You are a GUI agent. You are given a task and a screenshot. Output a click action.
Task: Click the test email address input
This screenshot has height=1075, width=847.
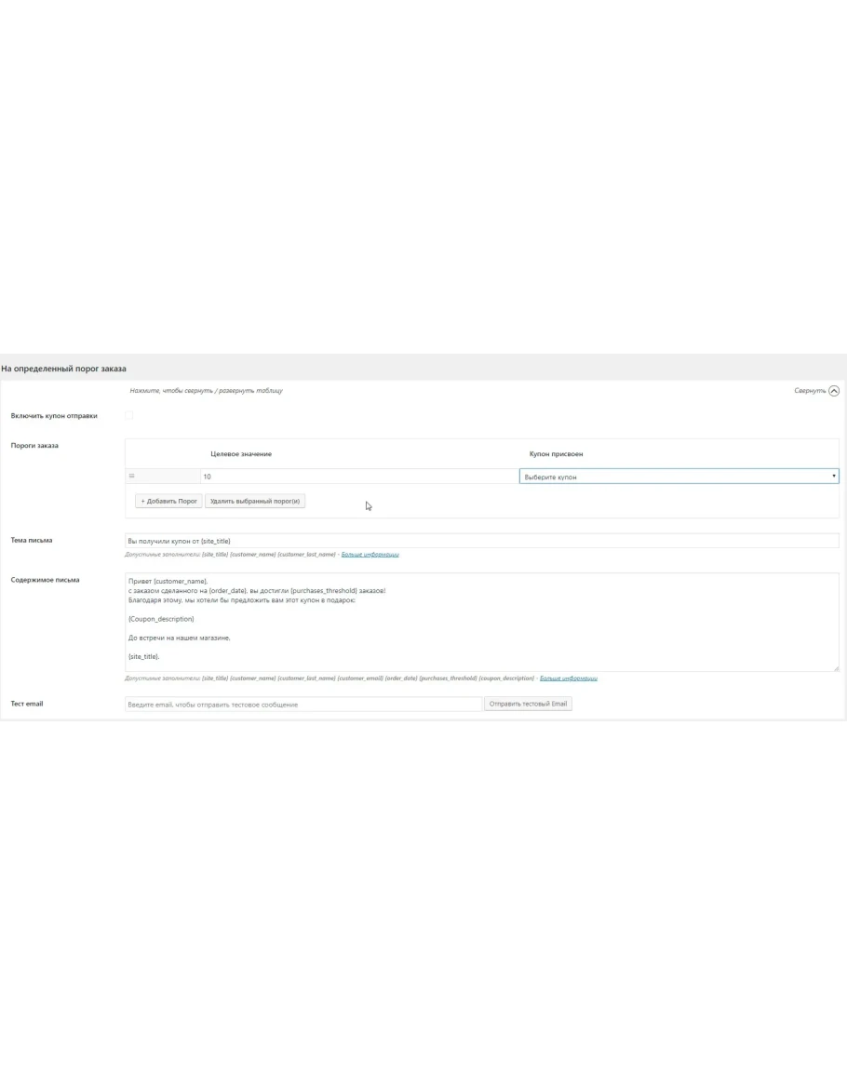[x=303, y=705]
